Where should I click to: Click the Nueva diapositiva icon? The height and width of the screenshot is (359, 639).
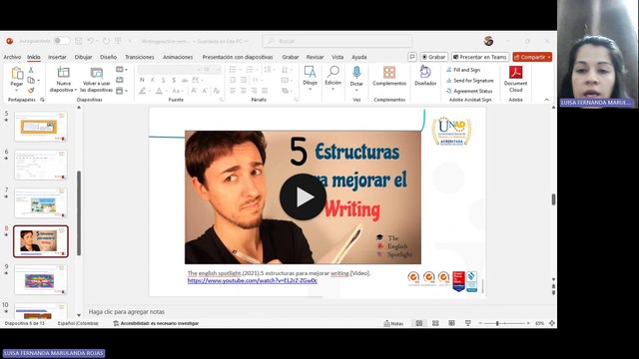point(63,73)
